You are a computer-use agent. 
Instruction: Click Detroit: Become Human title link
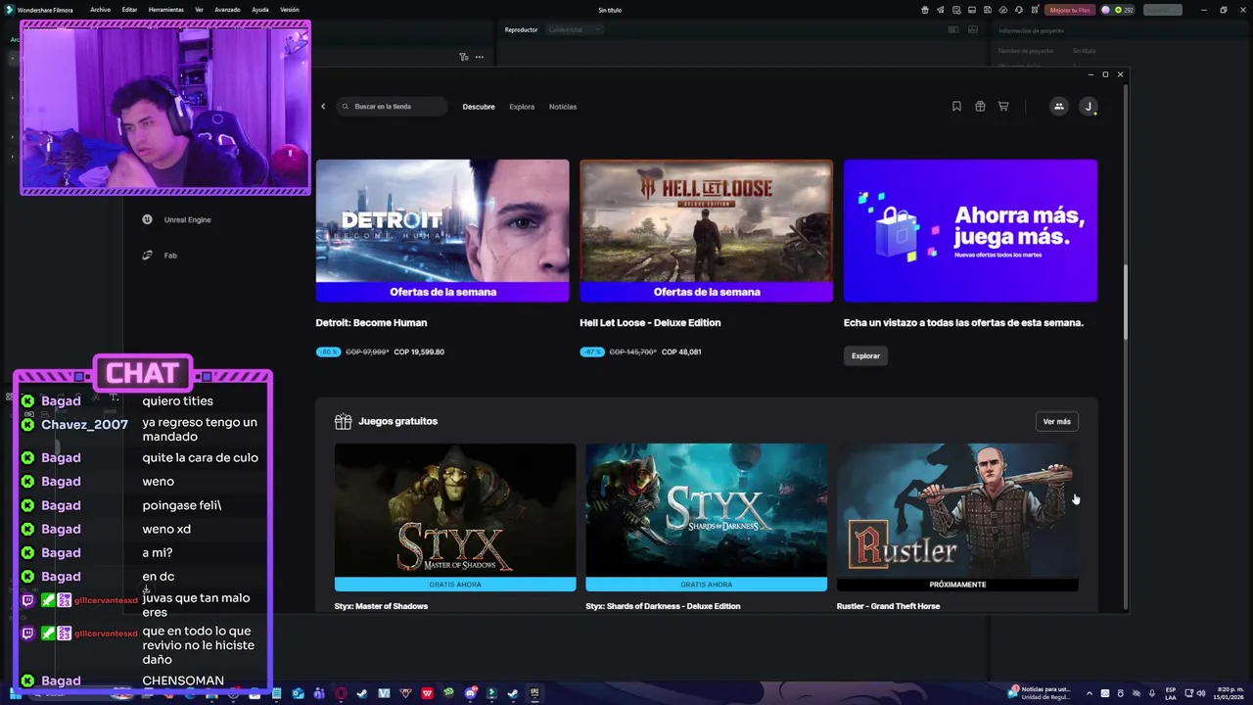[x=371, y=322]
